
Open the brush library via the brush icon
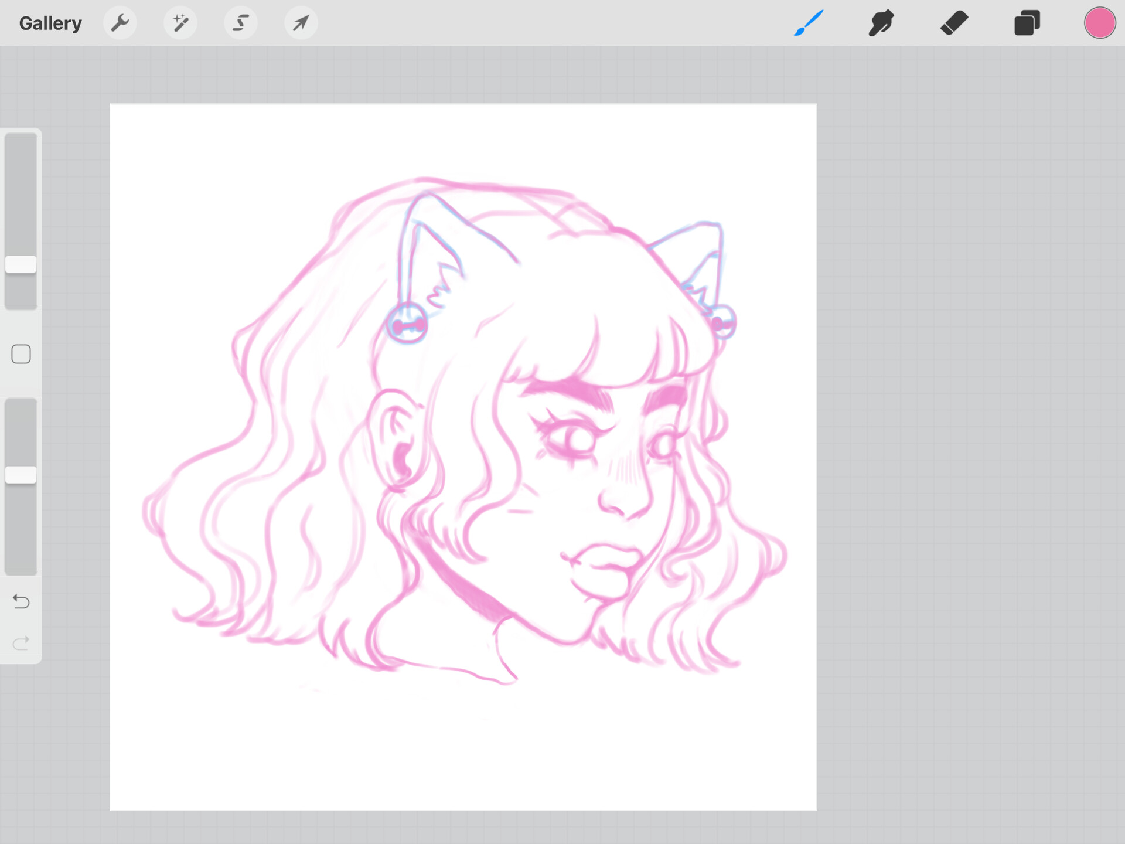808,22
